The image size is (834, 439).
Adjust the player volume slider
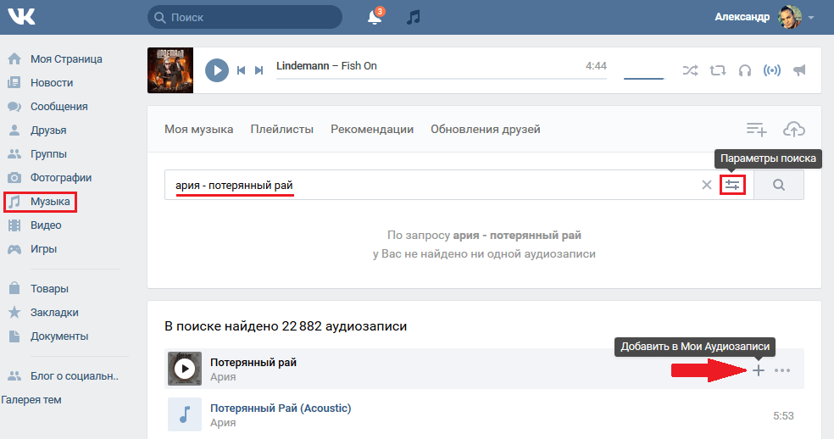click(x=643, y=78)
